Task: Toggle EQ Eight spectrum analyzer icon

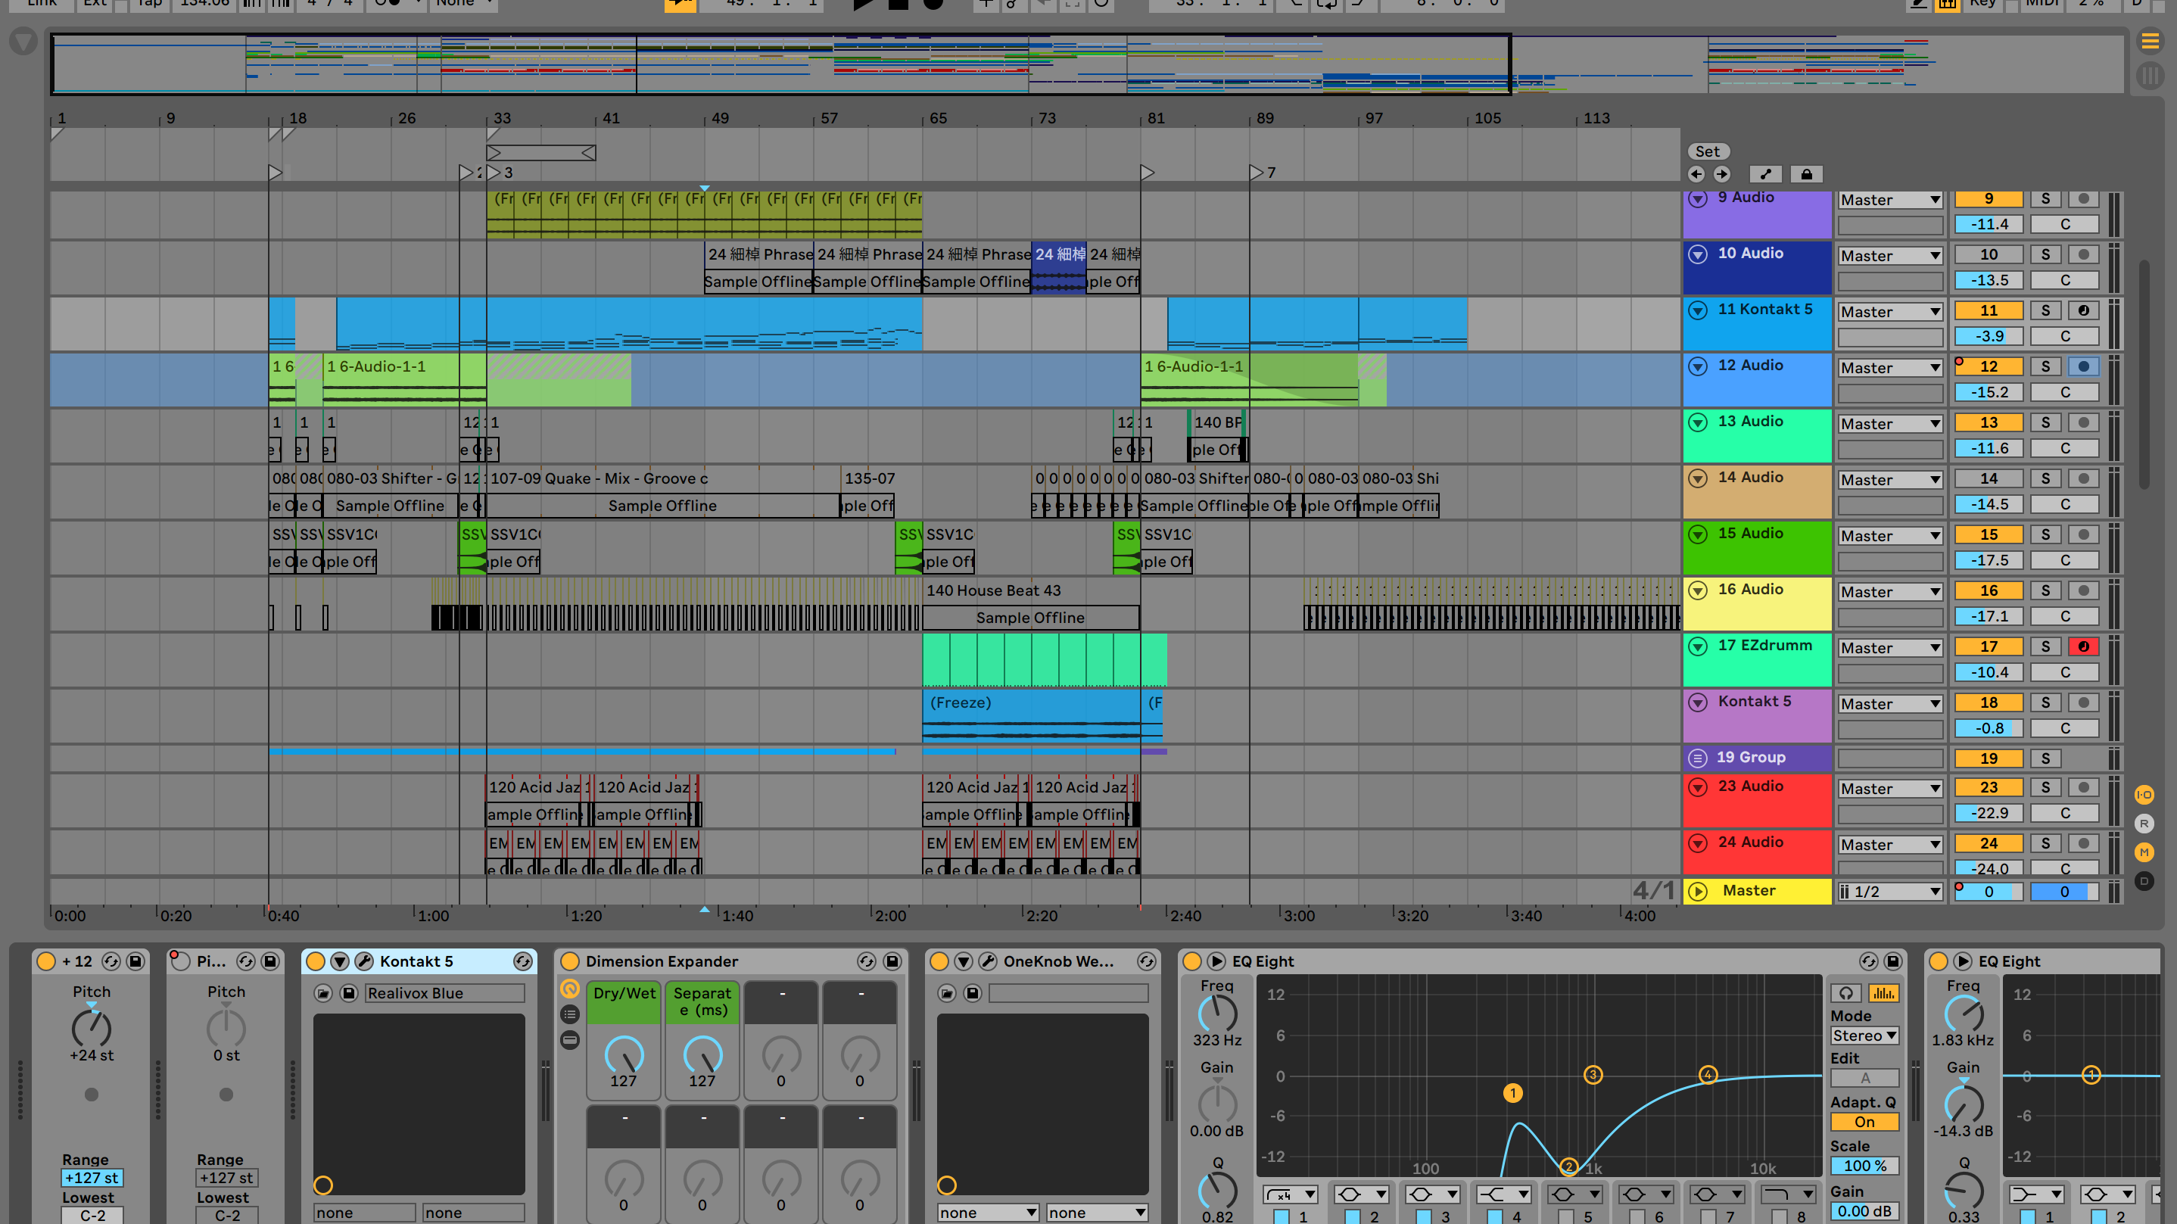Action: point(1884,993)
